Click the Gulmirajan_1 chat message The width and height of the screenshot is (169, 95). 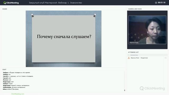pos(14,87)
